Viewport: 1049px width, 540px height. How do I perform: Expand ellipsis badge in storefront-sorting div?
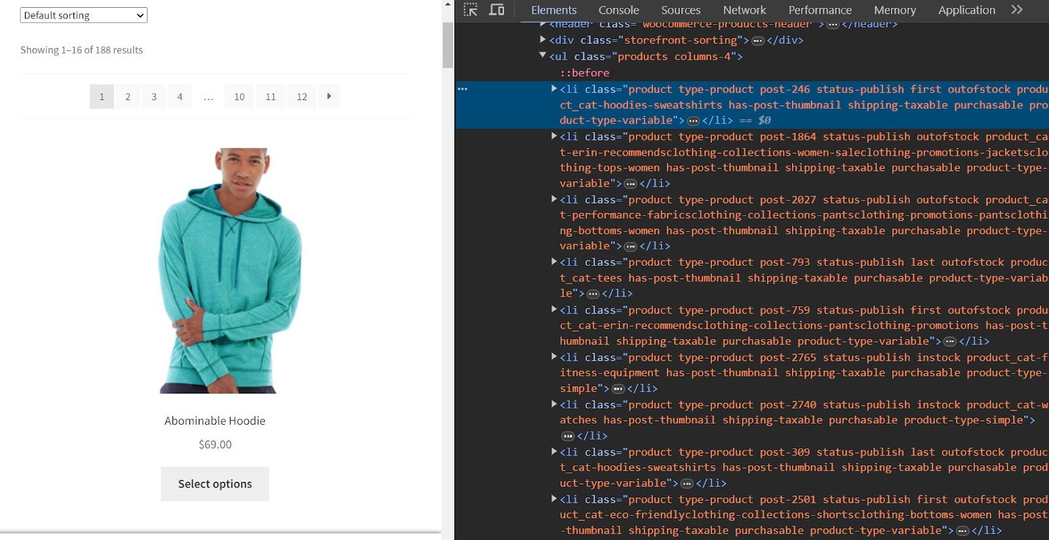758,41
